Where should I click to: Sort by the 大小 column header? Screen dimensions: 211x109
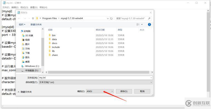(142, 30)
